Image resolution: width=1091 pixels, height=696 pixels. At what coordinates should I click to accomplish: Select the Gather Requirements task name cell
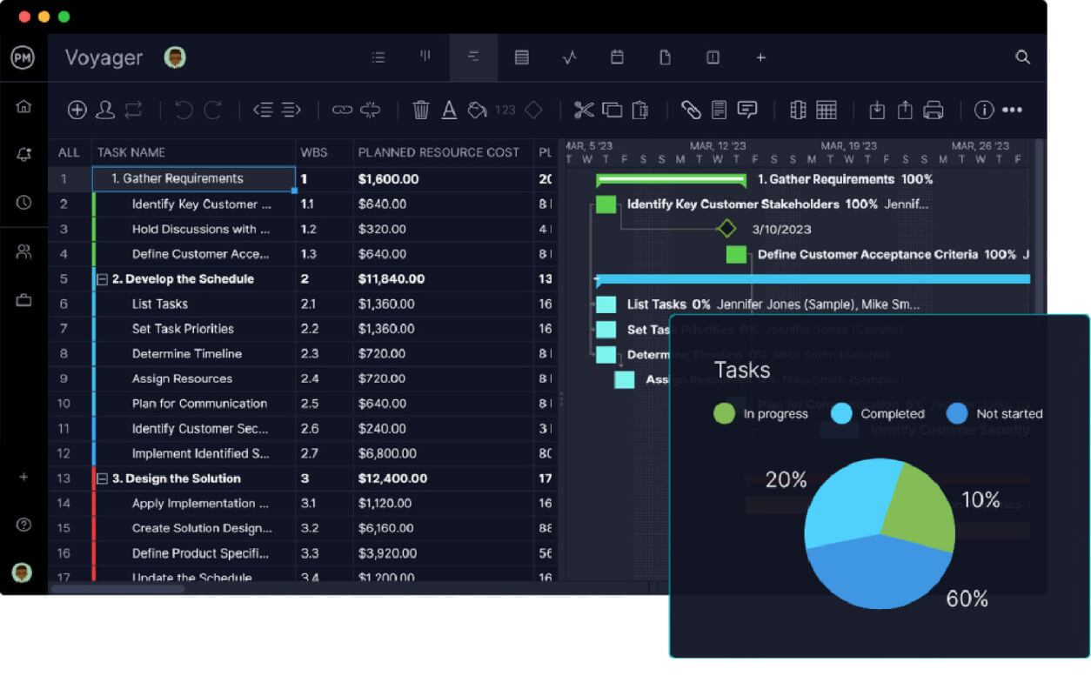click(194, 178)
